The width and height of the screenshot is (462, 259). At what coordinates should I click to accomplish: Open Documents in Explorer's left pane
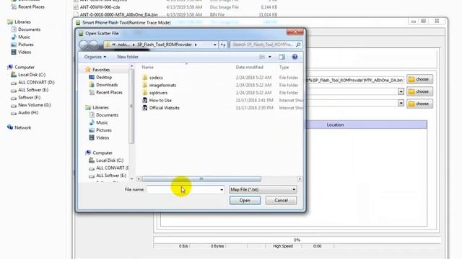pos(29,29)
